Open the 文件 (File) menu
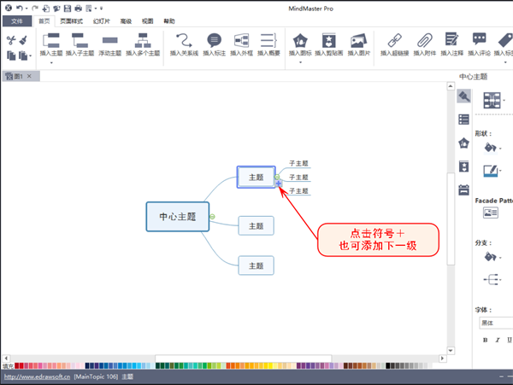This screenshot has width=513, height=385. tap(17, 21)
